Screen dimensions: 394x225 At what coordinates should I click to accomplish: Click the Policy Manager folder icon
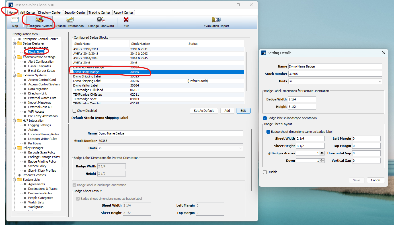[20, 148]
